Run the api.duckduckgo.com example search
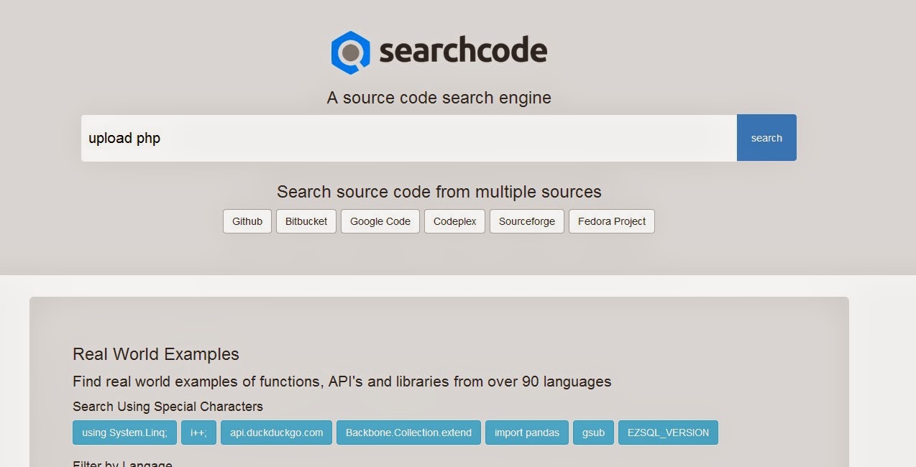 point(277,433)
